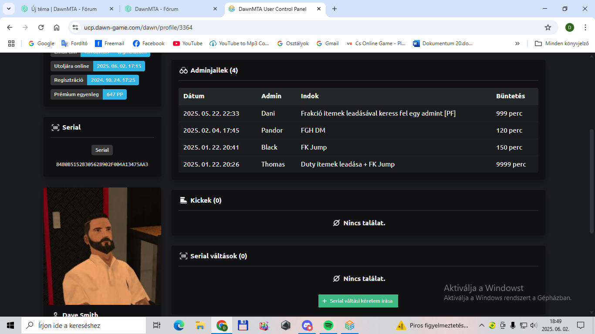
Task: Expand the tab search dropdown arrow
Action: click(x=8, y=9)
